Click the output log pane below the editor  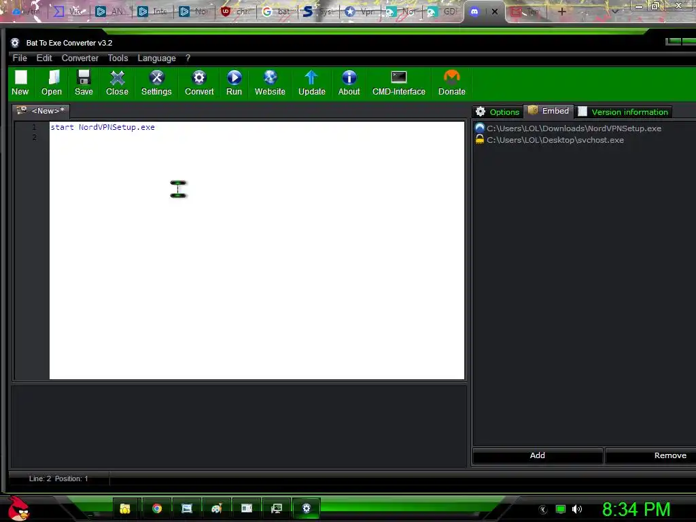(x=239, y=425)
